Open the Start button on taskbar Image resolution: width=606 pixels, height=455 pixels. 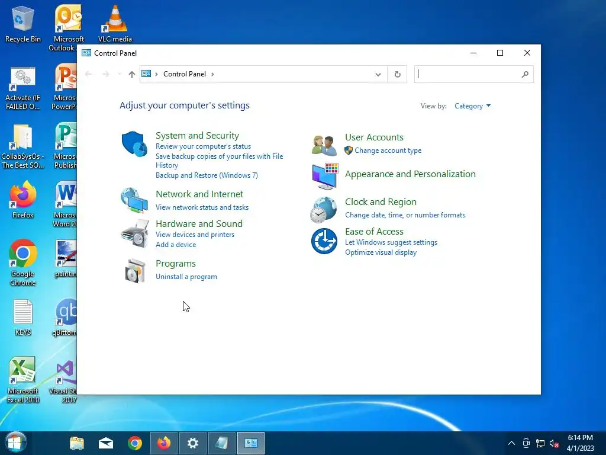[x=15, y=443]
